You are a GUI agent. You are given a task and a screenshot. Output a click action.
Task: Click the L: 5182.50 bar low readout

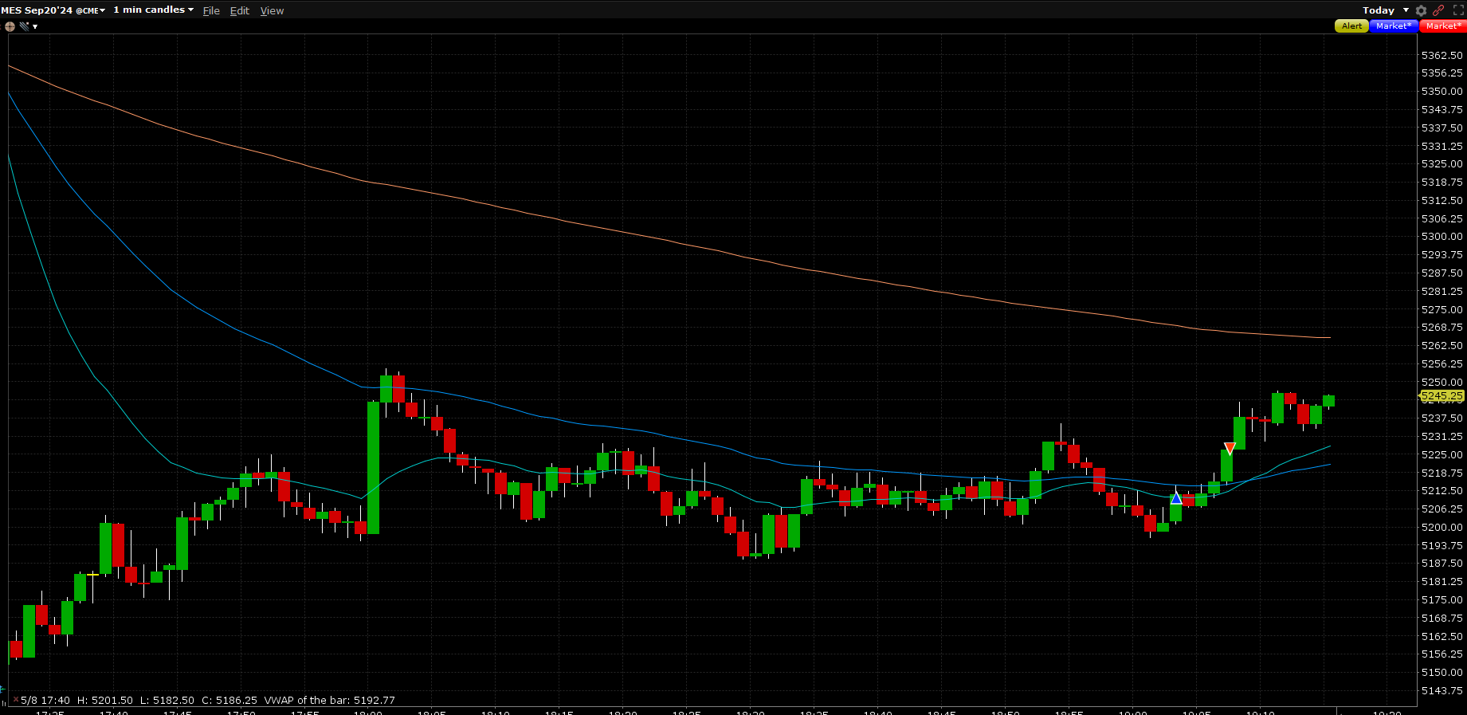point(167,701)
